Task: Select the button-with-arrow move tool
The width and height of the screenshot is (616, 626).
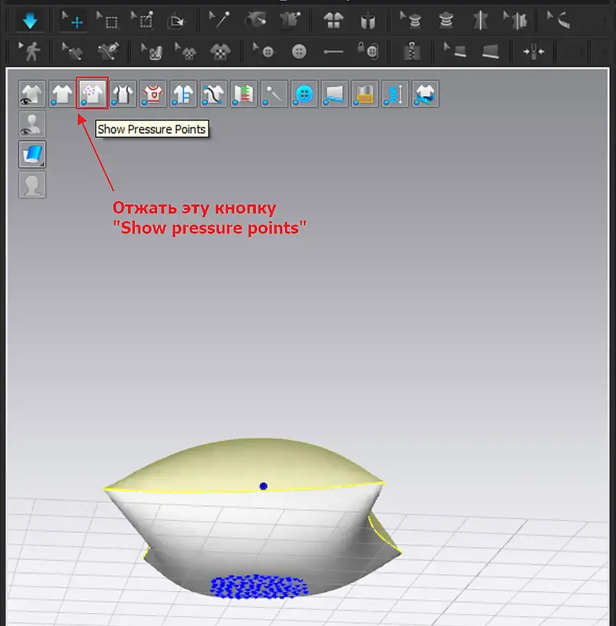Action: point(264,51)
